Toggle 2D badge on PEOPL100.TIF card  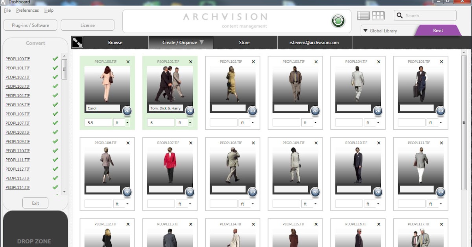[x=127, y=111]
